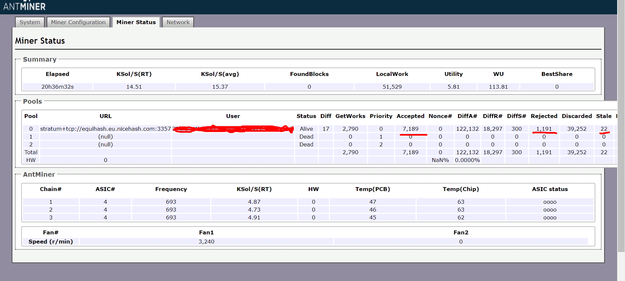Click pool 0 Accepted value 7,189
Image resolution: width=625 pixels, height=281 pixels.
point(410,129)
